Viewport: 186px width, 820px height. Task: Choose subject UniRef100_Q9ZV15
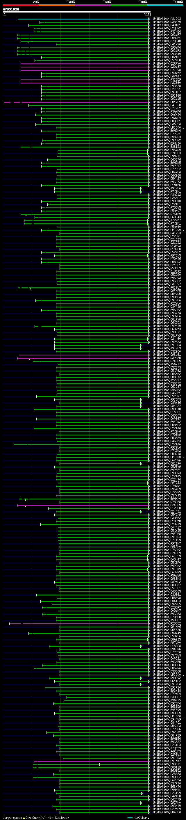[x=167, y=99]
